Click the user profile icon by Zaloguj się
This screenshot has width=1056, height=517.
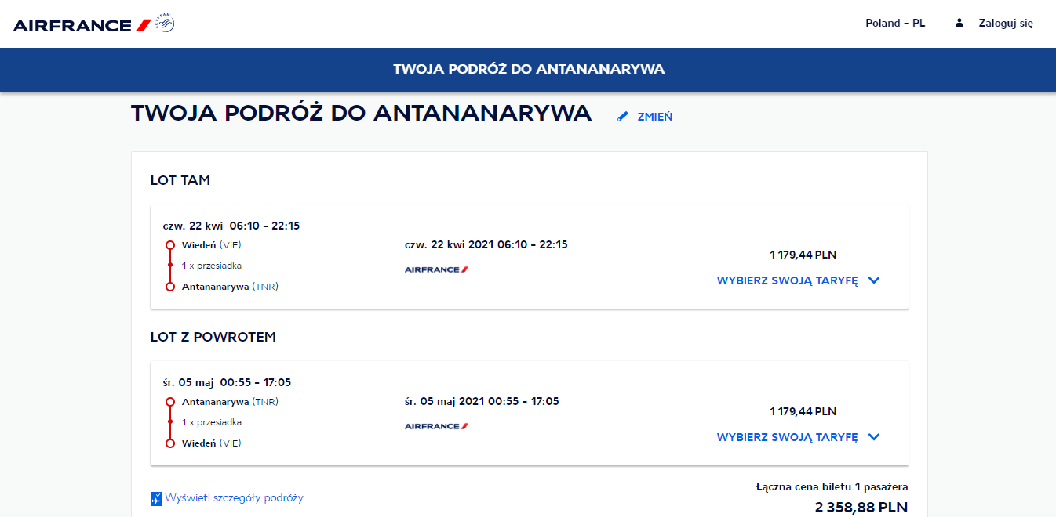tap(959, 23)
